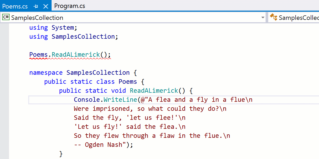319x159 pixels.
Task: Click 'So they flew through a flaw in the flue.'
Action: coord(148,136)
